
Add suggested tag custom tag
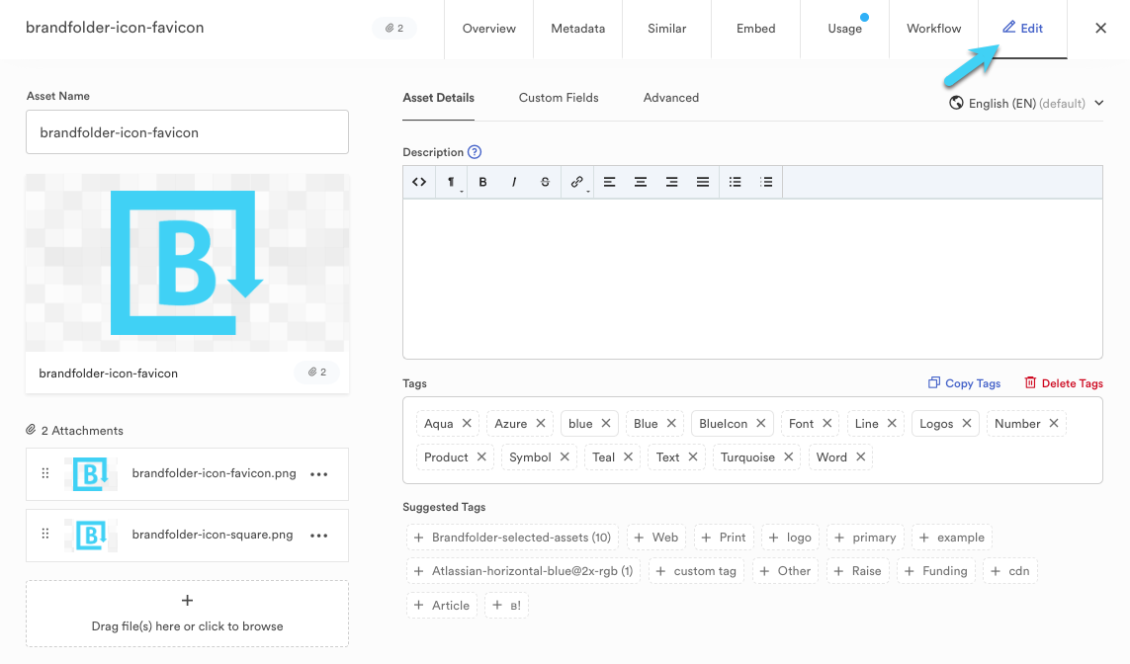(x=695, y=571)
